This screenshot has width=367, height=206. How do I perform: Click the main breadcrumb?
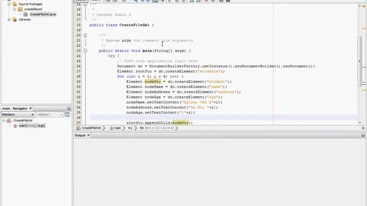(x=118, y=128)
